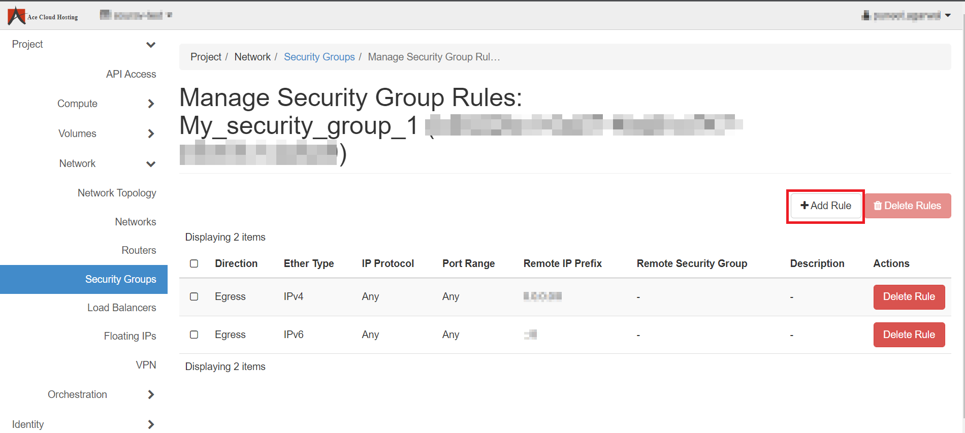The height and width of the screenshot is (433, 965).
Task: Check the IPv6 Egress rule checkbox
Action: pyautogui.click(x=194, y=335)
